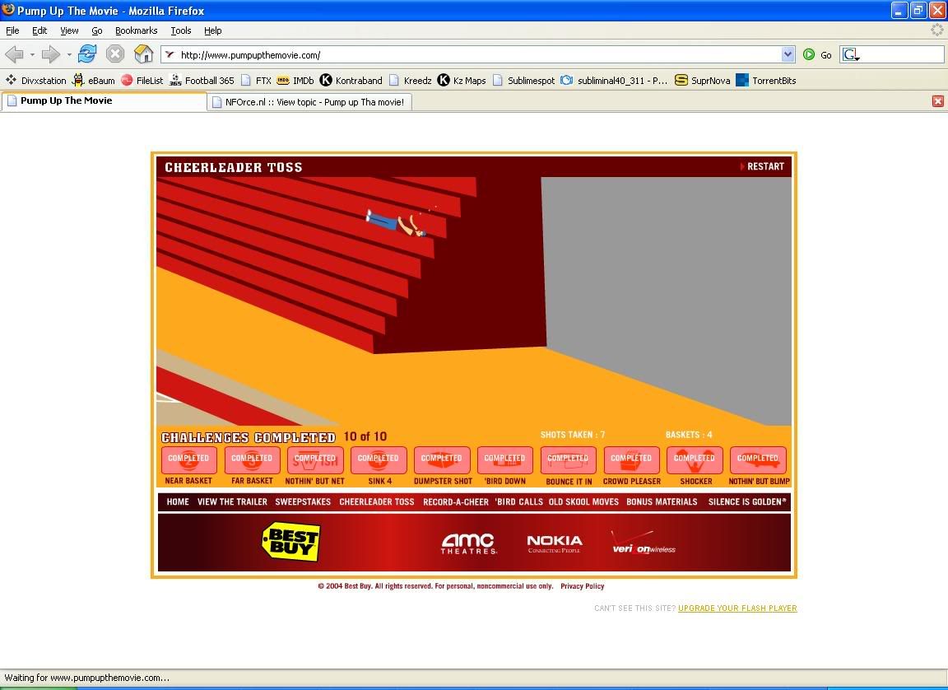Open the Sublimespot bookmark
948x690 pixels.
tap(523, 80)
